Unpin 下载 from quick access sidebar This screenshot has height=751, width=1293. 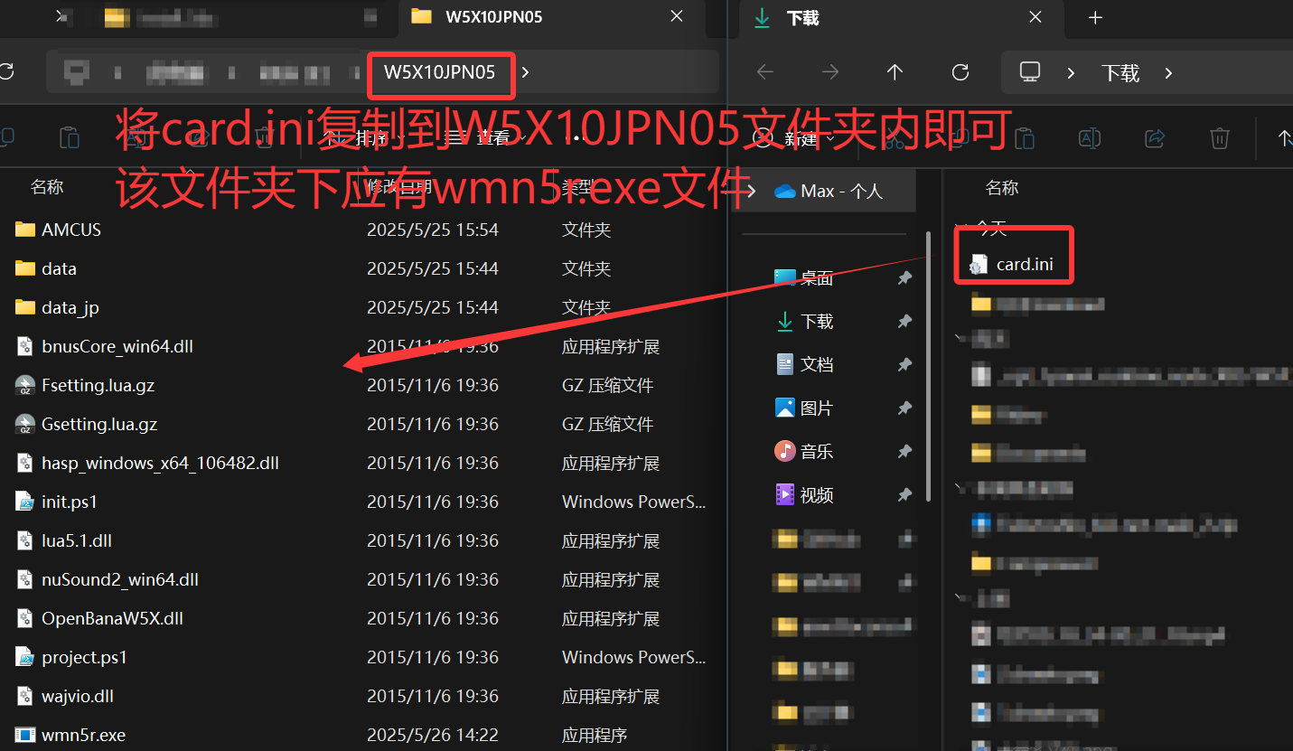pos(904,322)
